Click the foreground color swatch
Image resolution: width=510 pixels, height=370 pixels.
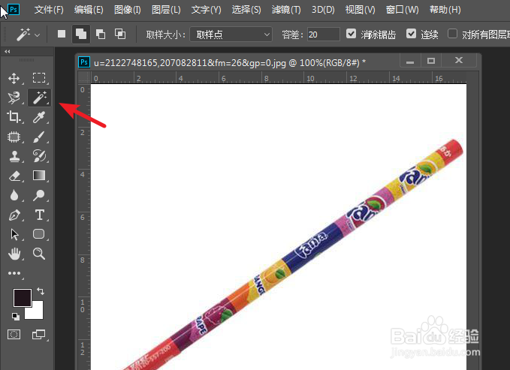click(22, 296)
